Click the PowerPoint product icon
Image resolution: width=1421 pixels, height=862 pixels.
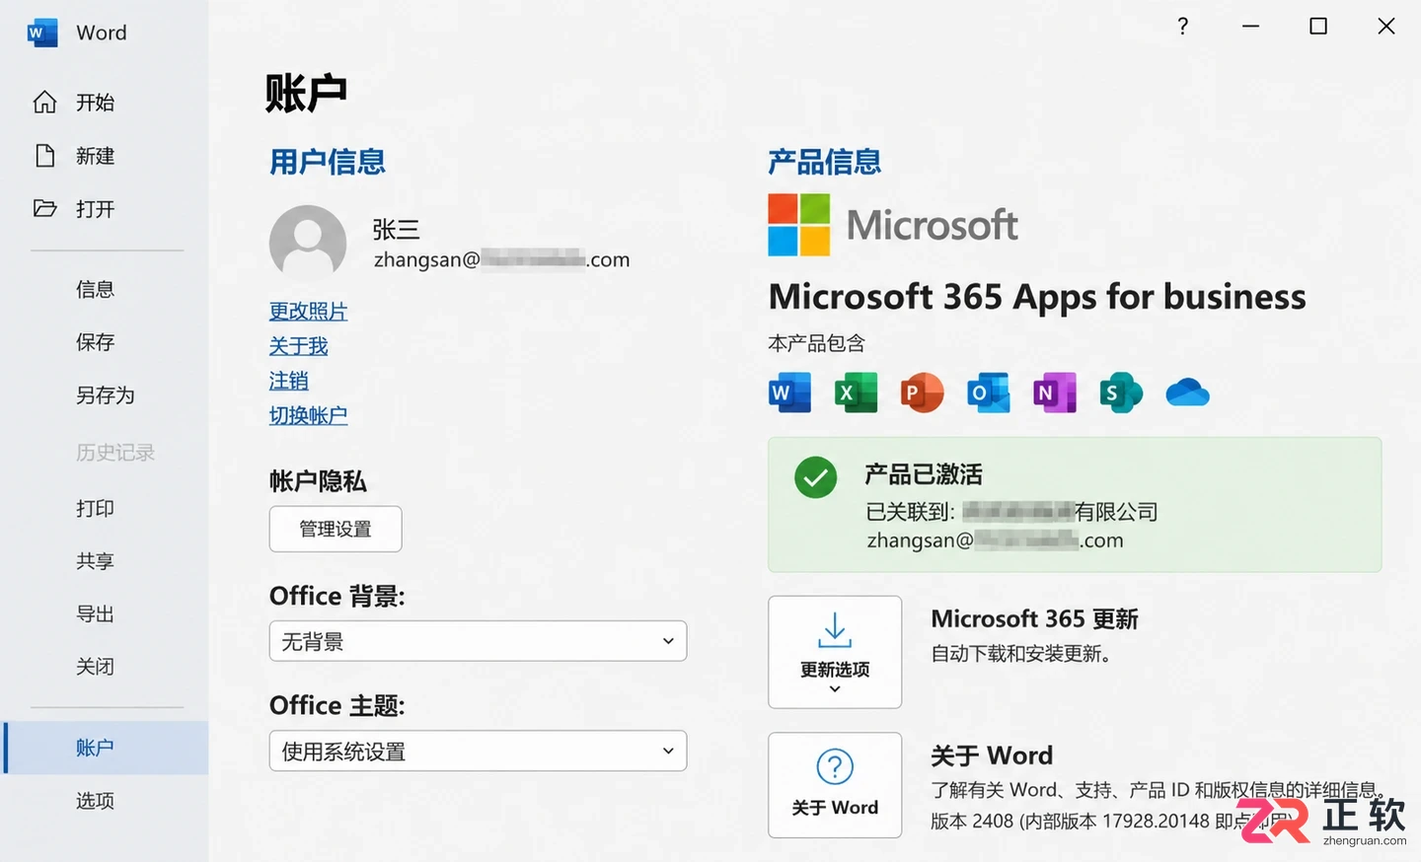tap(922, 393)
